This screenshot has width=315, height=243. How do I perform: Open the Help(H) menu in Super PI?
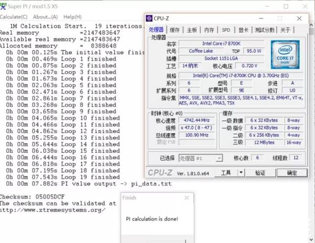click(72, 17)
